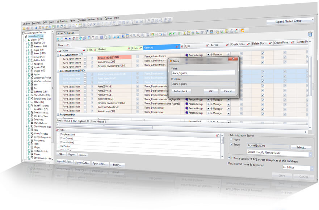Click the Add... button under Roles
The height and width of the screenshot is (210, 319).
(x=61, y=154)
